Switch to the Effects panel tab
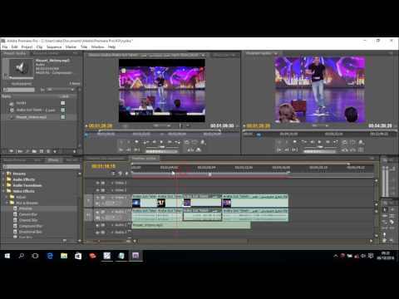This screenshot has width=399, height=299. click(53, 160)
